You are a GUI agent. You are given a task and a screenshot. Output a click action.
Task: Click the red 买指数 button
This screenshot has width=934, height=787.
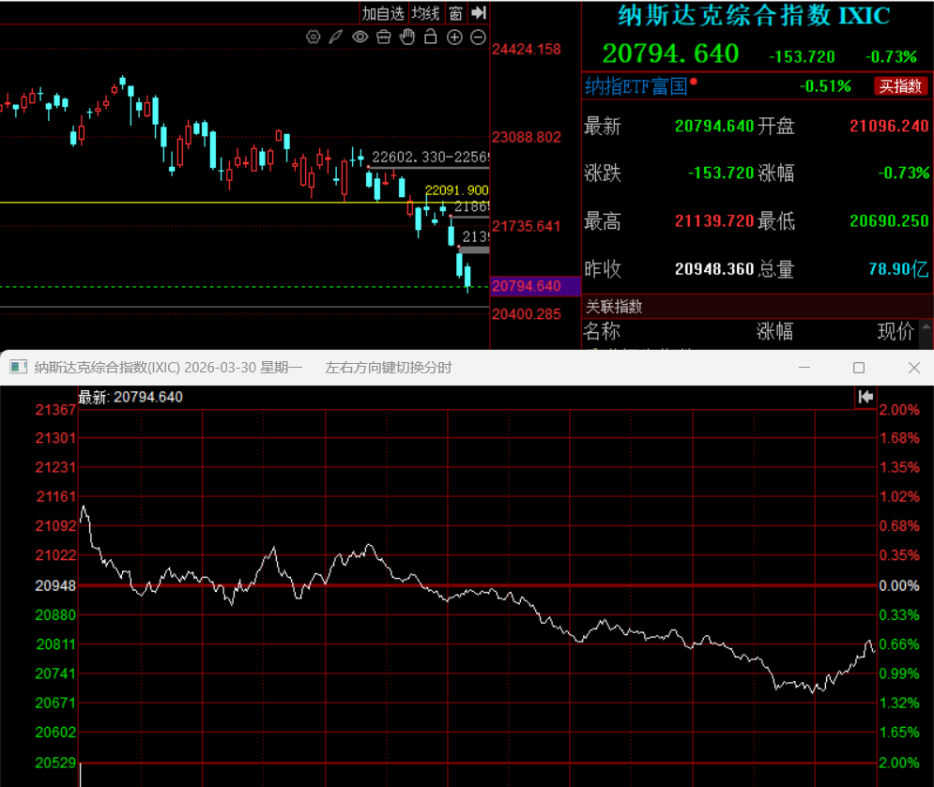(900, 86)
